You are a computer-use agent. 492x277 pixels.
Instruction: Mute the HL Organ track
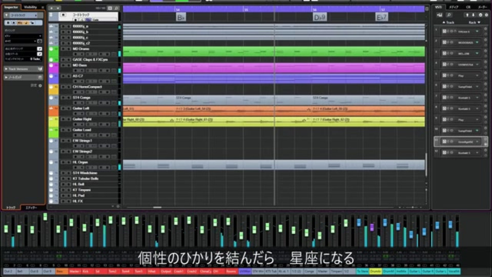[x=63, y=163]
